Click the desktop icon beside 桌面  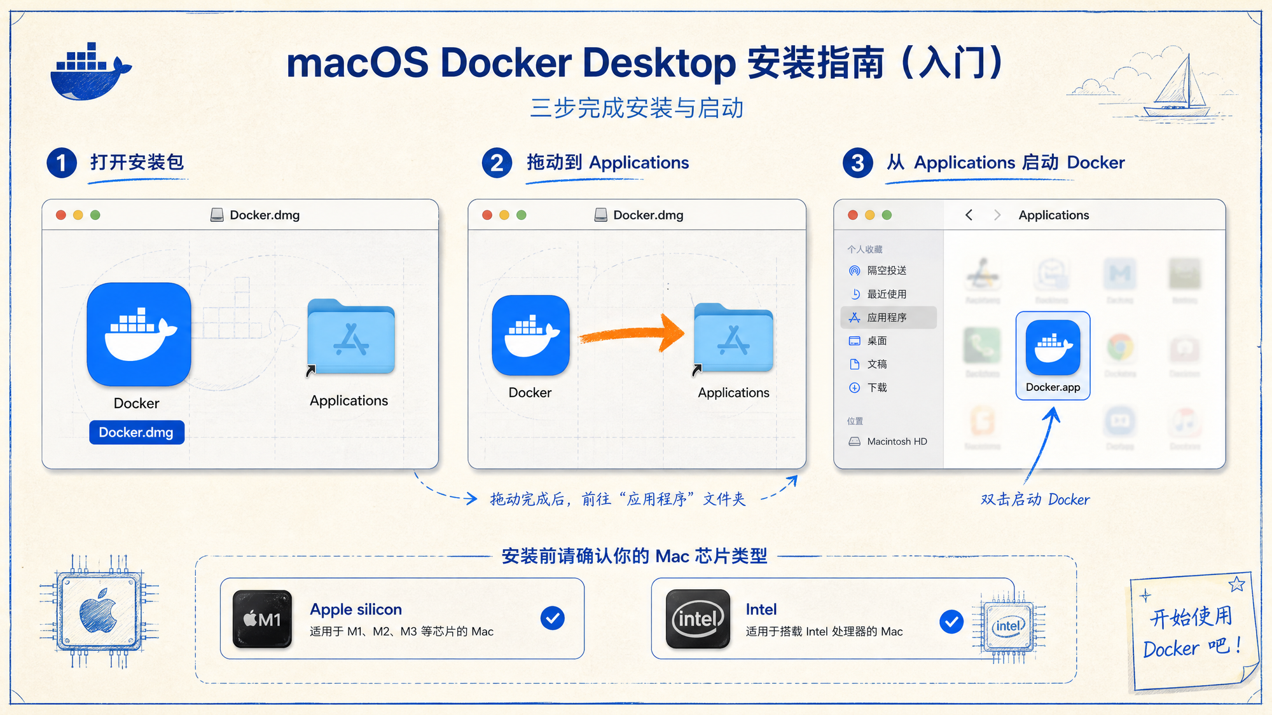[x=855, y=341]
